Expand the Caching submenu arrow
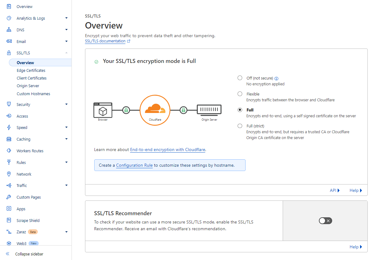Image resolution: width=384 pixels, height=260 pixels. coord(66,139)
